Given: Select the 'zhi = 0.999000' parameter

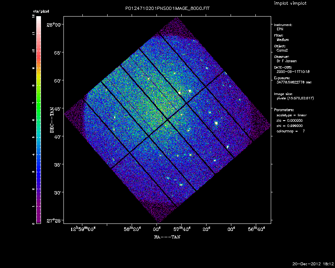Looking at the screenshot, I should pyautogui.click(x=290, y=126).
